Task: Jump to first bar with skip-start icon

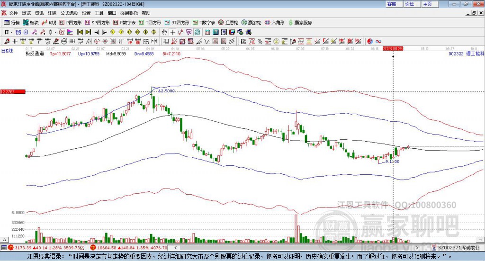Action: pyautogui.click(x=80, y=32)
